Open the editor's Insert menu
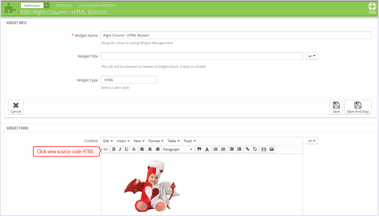The image size is (379, 216). (x=123, y=141)
